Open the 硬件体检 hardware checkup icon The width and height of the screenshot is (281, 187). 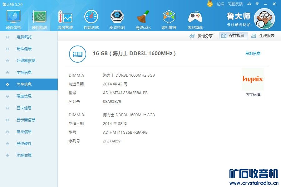(13, 17)
